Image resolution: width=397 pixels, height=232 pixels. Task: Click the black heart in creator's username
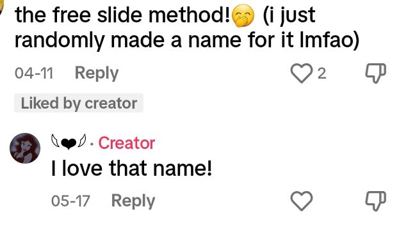[69, 143]
